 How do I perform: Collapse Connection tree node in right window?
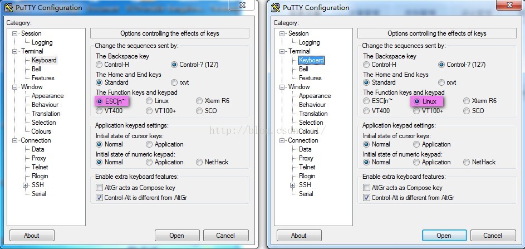tap(282, 140)
